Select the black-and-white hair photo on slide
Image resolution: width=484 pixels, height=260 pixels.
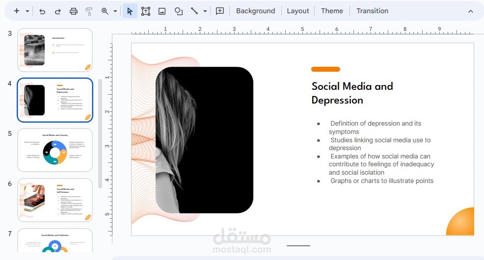coord(204,140)
